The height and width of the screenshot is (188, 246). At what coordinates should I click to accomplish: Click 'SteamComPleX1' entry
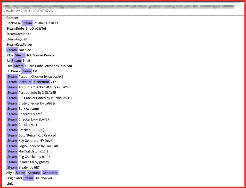click(19, 34)
